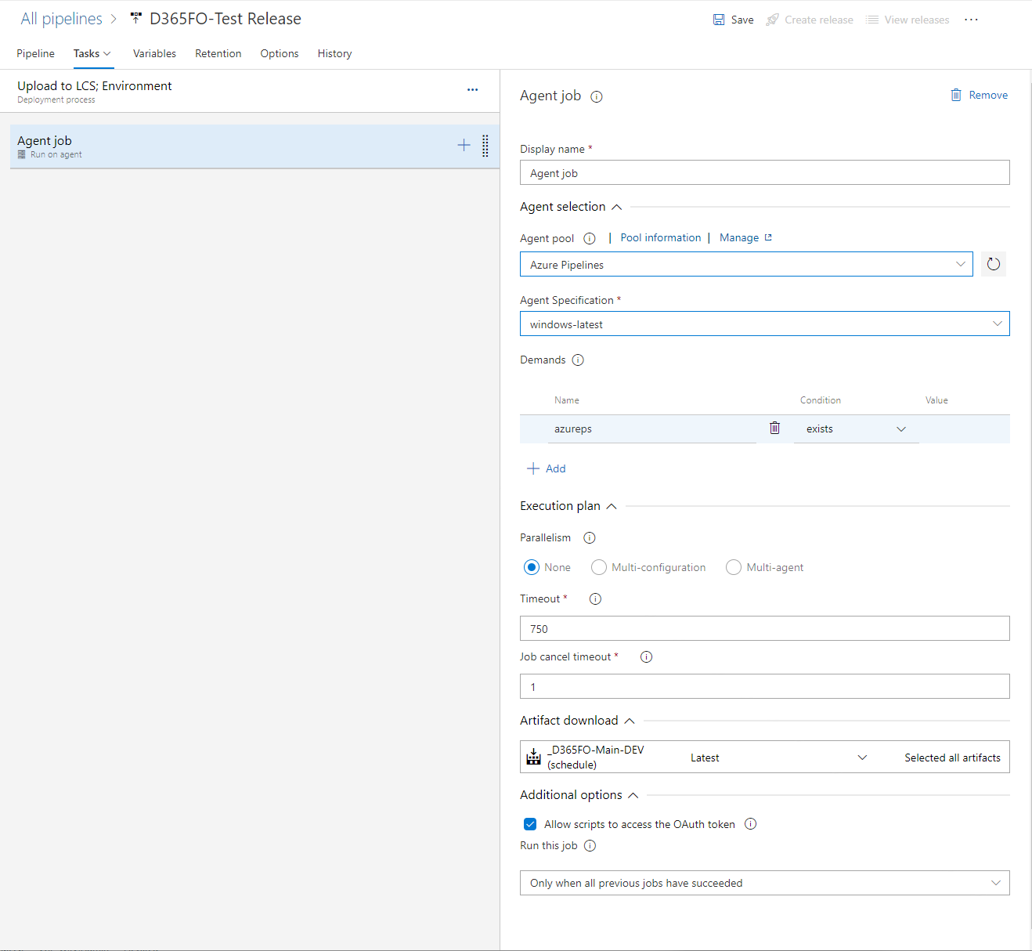Image resolution: width=1032 pixels, height=951 pixels.
Task: Click the info icon next to Timeout
Action: click(x=595, y=599)
